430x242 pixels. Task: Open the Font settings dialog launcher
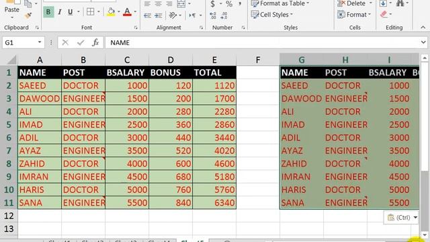136,28
